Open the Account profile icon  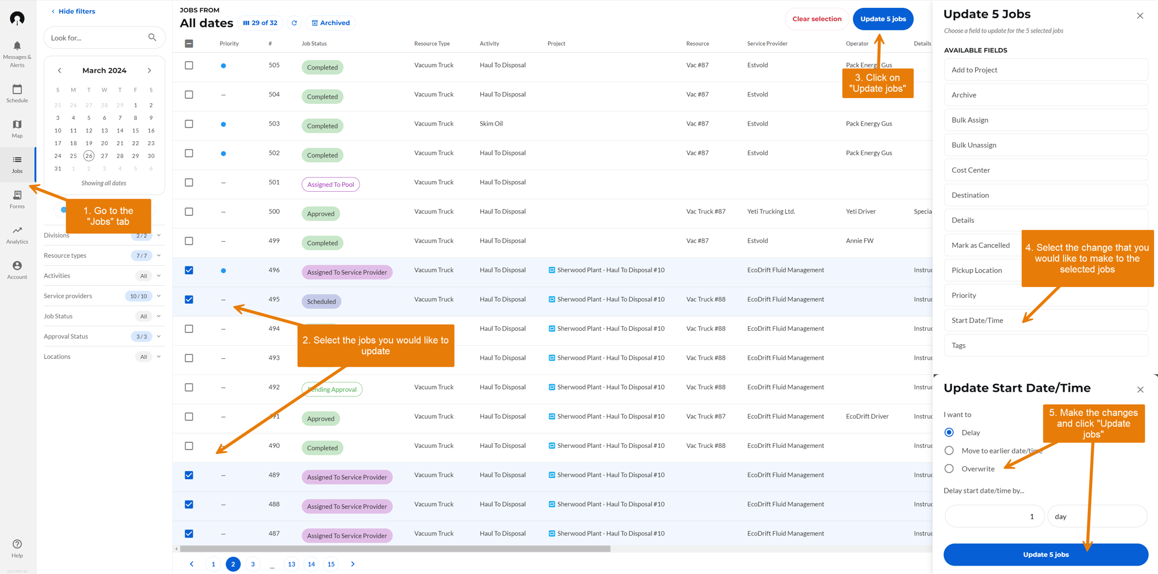[x=17, y=266]
